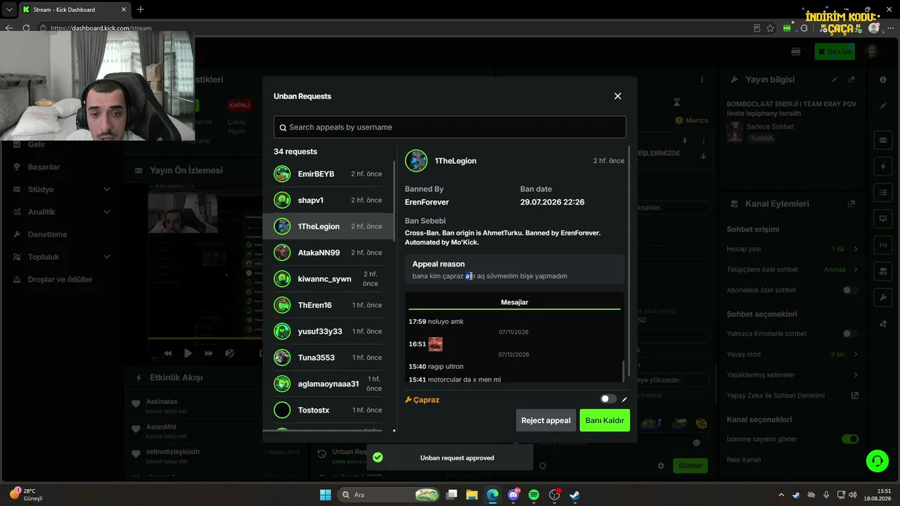900x506 pixels.
Task: Open the Hesap yaşı setting chevron
Action: [856, 249]
